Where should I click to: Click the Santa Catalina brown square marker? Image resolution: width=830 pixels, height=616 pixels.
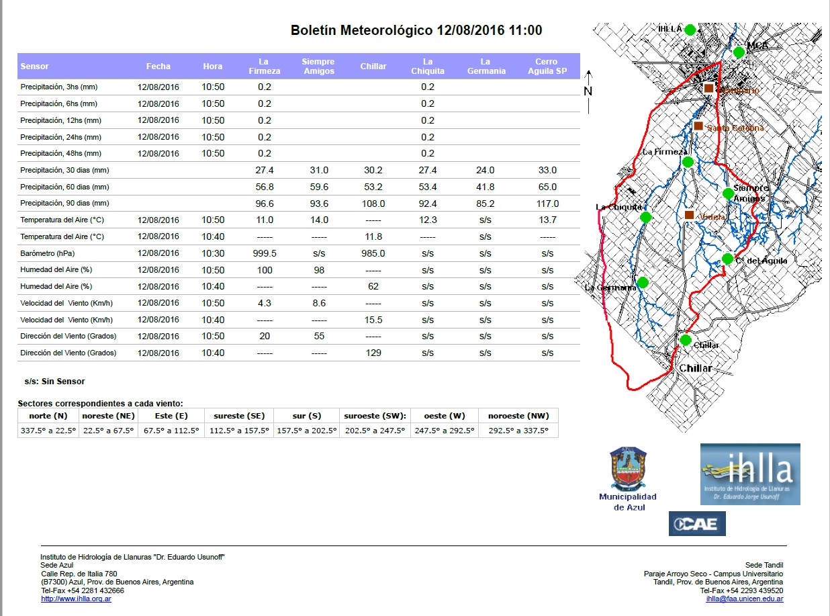tap(698, 126)
